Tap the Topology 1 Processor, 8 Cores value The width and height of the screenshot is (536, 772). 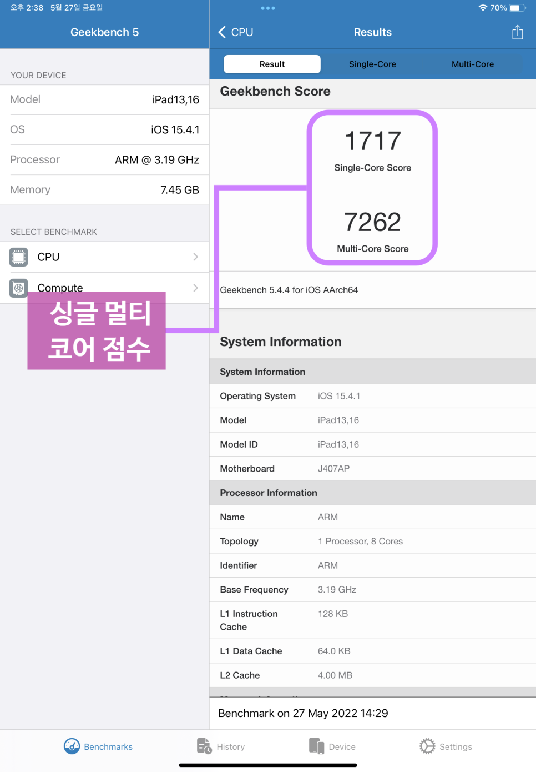[x=360, y=542]
